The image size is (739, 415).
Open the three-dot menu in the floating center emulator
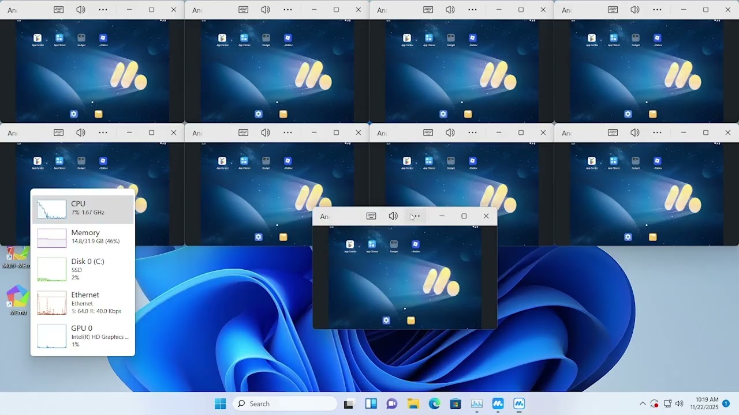415,216
